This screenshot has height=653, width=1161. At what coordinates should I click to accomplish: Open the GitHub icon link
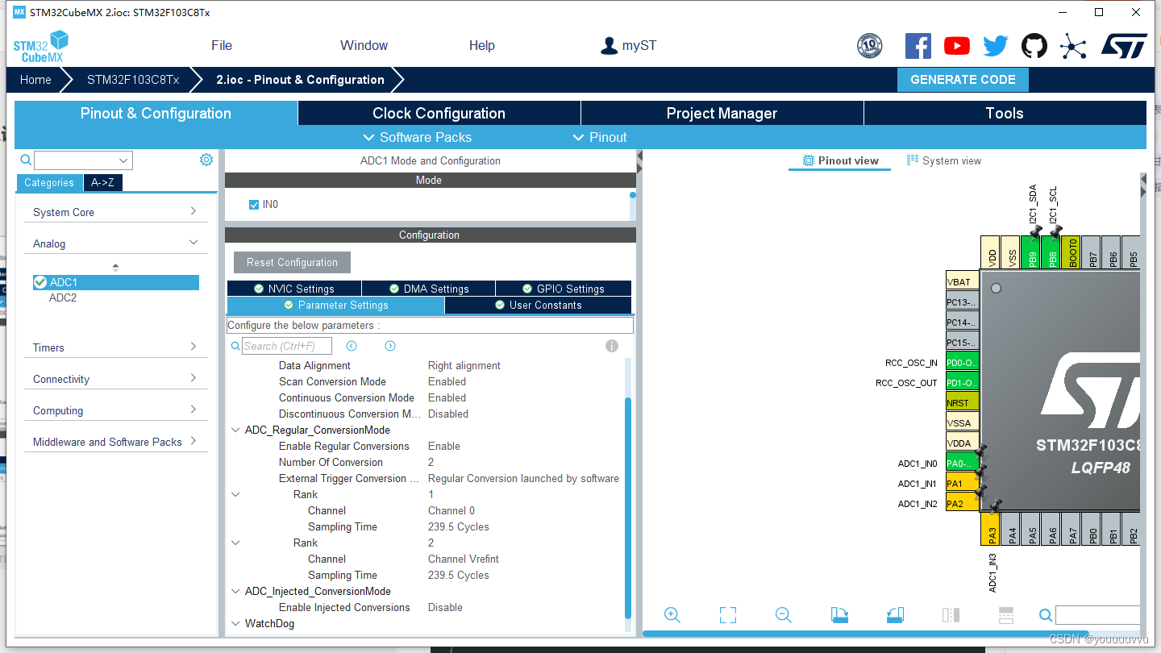tap(1034, 46)
